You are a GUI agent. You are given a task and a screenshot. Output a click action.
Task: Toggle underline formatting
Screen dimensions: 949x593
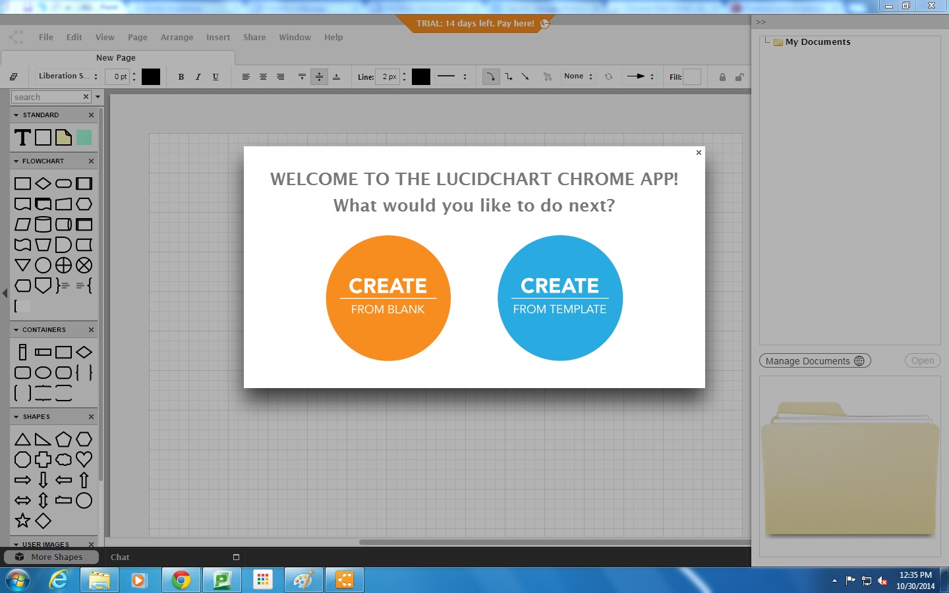point(216,76)
